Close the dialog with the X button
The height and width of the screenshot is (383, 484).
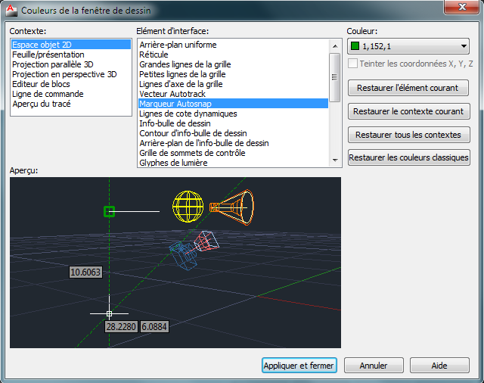point(455,9)
